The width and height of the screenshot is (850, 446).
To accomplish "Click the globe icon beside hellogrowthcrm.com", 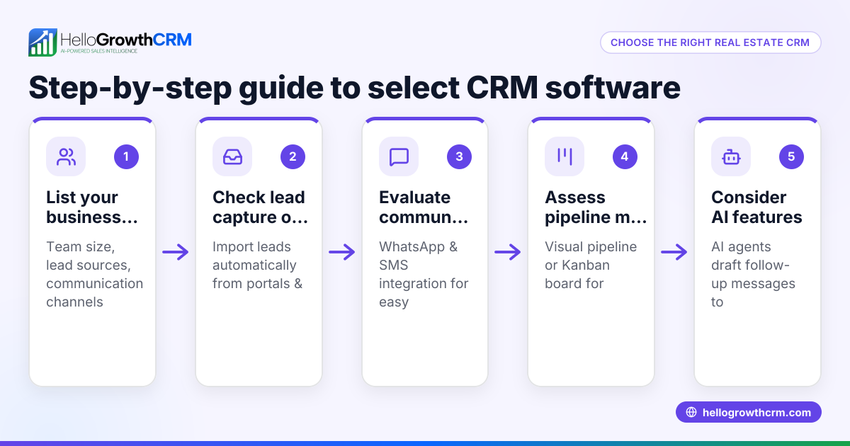I will click(691, 412).
